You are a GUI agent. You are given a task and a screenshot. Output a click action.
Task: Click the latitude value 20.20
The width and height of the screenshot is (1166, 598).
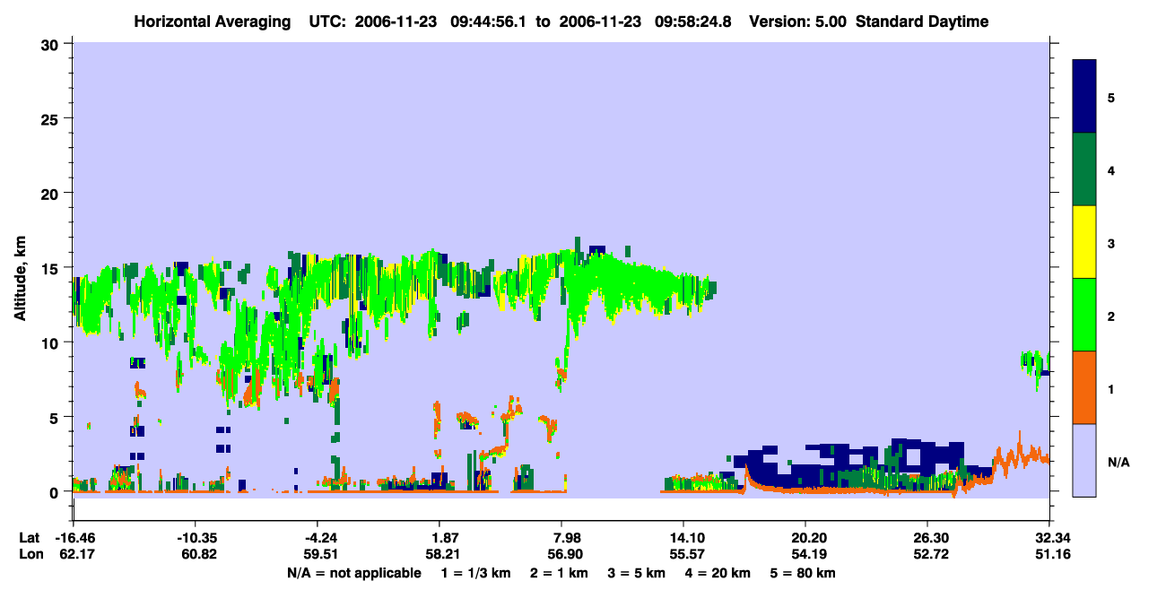[x=806, y=538]
